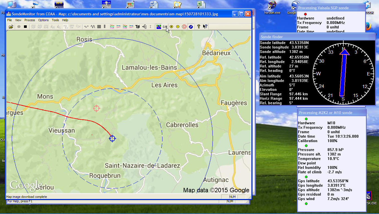Open the View menu
Screen dimensions: 379x214
click(x=18, y=20)
